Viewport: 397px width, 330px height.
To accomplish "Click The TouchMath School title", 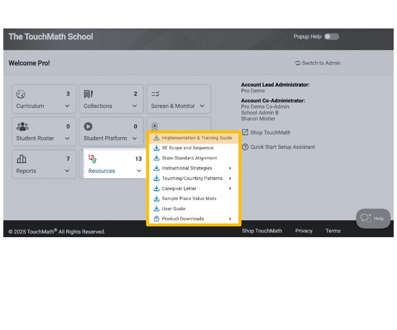I will (51, 37).
